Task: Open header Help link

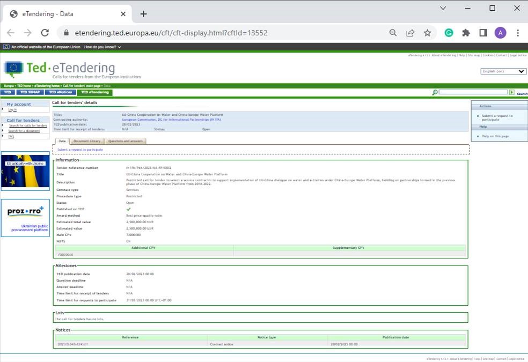Action: 461,55
